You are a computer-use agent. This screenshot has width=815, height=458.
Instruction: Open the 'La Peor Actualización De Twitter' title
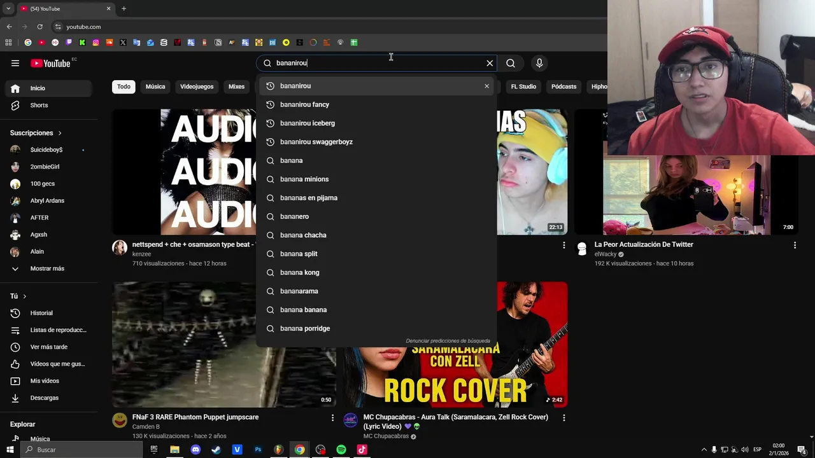click(x=644, y=244)
